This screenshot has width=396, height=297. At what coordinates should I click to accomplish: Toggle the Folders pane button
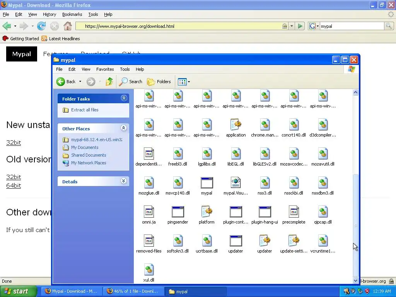[159, 82]
